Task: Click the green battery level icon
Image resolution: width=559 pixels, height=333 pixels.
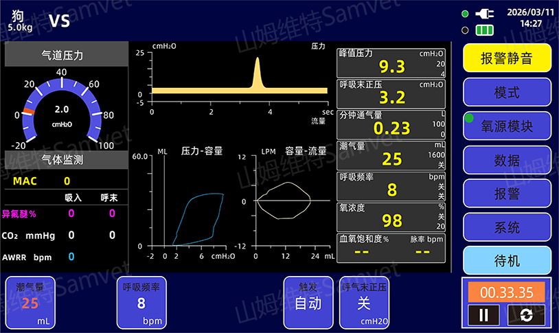Action: pos(485,30)
